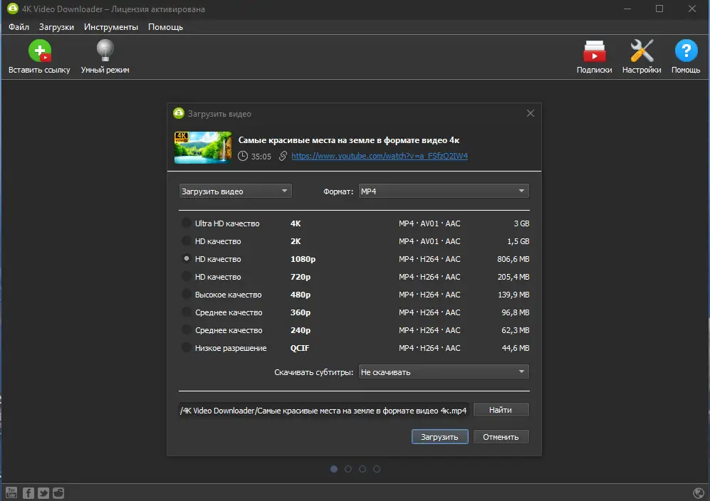The width and height of the screenshot is (710, 501).
Task: Click the video waterfall thumbnail
Action: [203, 147]
